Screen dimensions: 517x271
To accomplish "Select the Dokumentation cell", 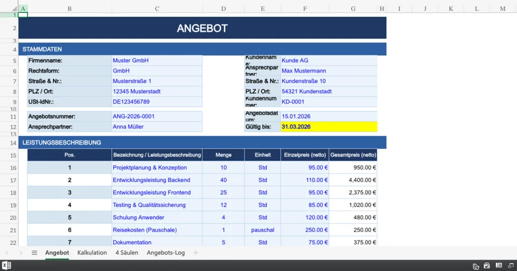I will coord(157,242).
